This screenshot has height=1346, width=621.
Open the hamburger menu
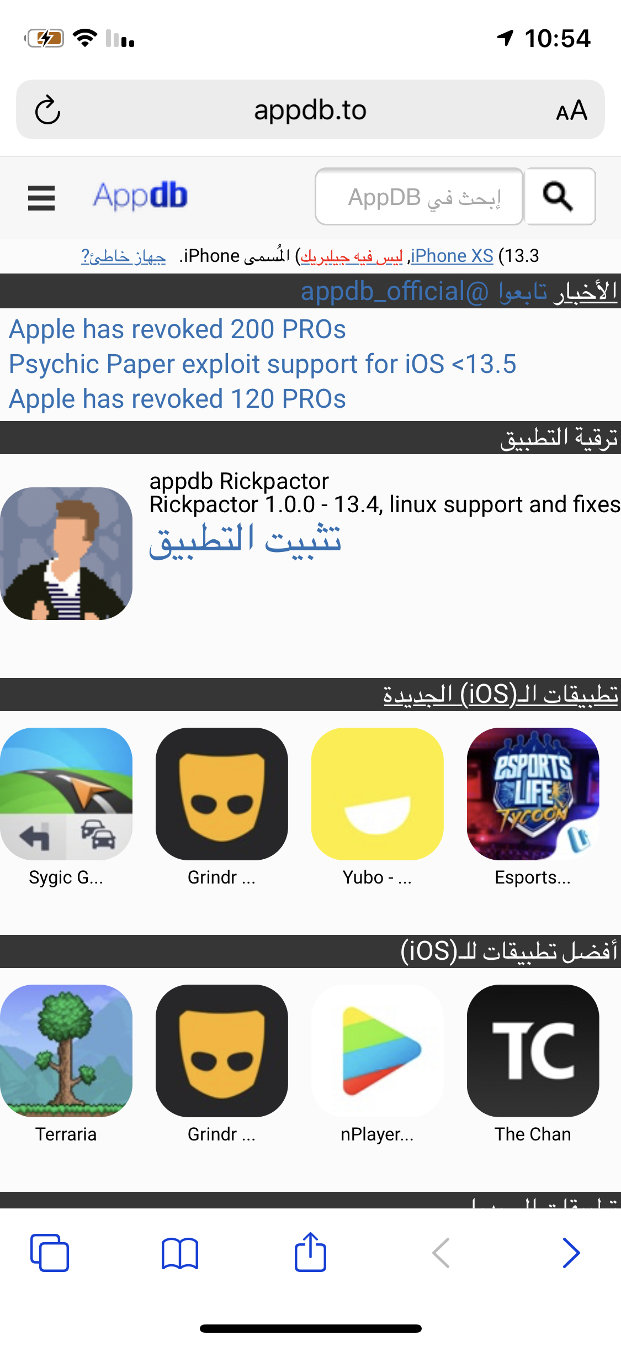[41, 198]
